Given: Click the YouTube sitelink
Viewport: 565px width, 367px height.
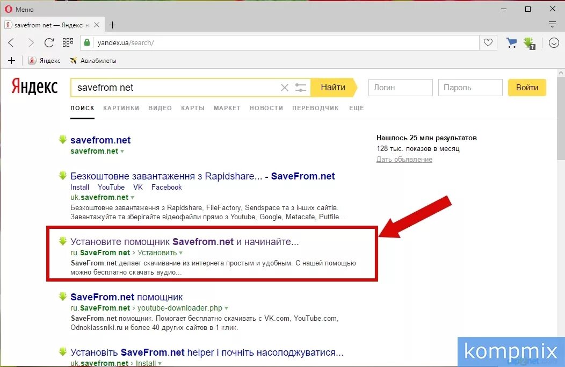Looking at the screenshot, I should (111, 187).
